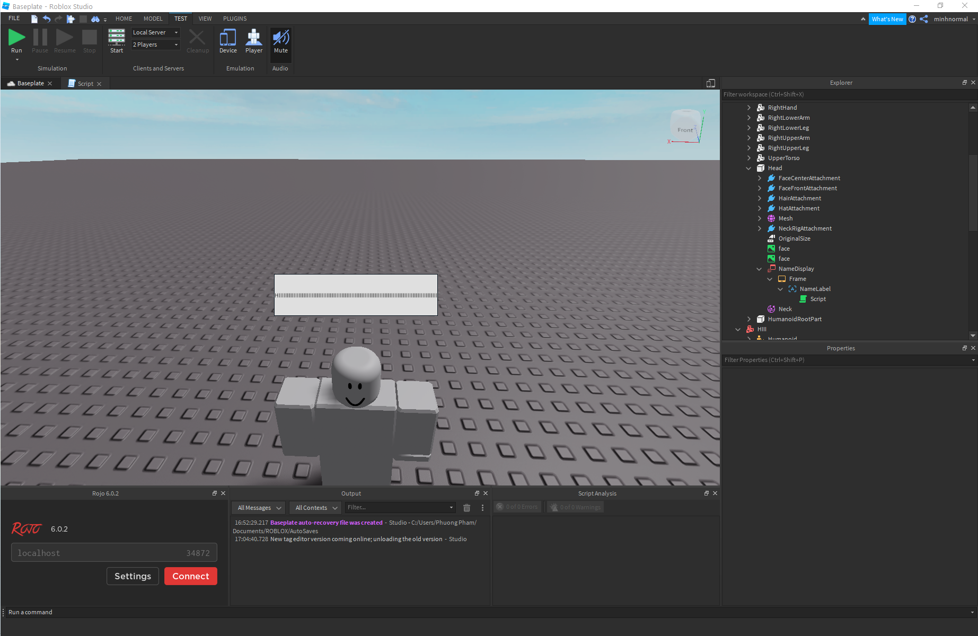The width and height of the screenshot is (978, 636).
Task: Click the Rojo Settings button
Action: (133, 576)
